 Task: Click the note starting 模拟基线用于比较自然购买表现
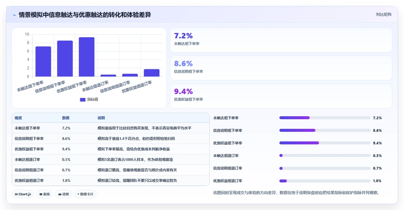(x=144, y=128)
